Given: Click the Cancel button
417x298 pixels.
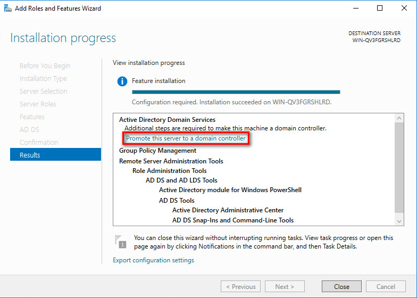Looking at the screenshot, I should click(x=386, y=286).
